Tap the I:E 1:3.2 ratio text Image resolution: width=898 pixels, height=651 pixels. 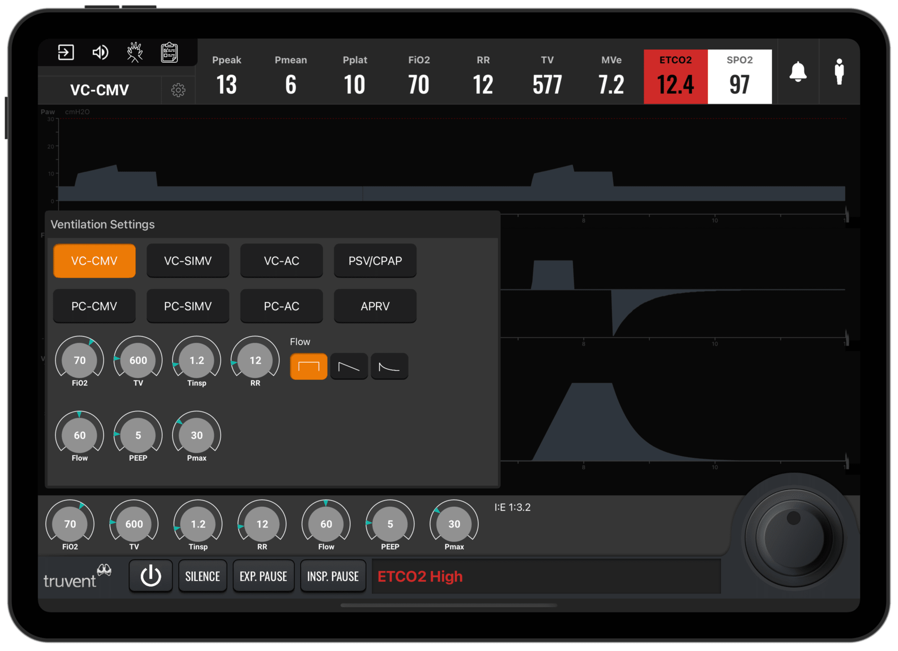(512, 507)
